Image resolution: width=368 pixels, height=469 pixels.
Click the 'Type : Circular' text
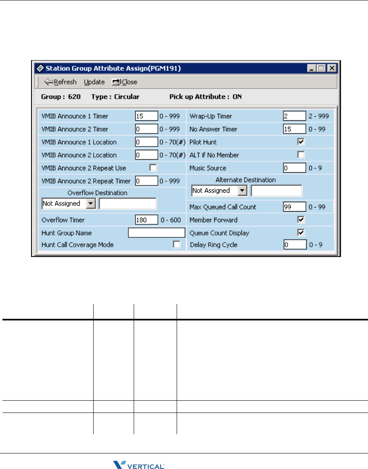[x=115, y=97]
